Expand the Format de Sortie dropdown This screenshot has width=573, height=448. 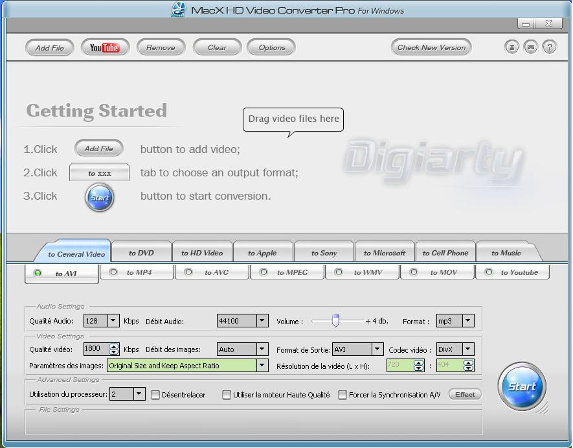pos(377,349)
